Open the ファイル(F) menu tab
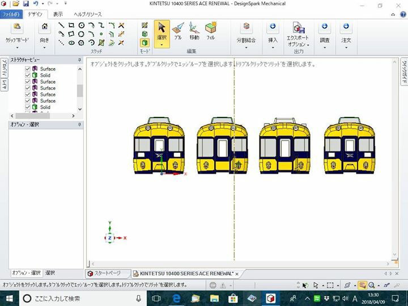Viewport: 408px width, 306px height. coord(11,14)
